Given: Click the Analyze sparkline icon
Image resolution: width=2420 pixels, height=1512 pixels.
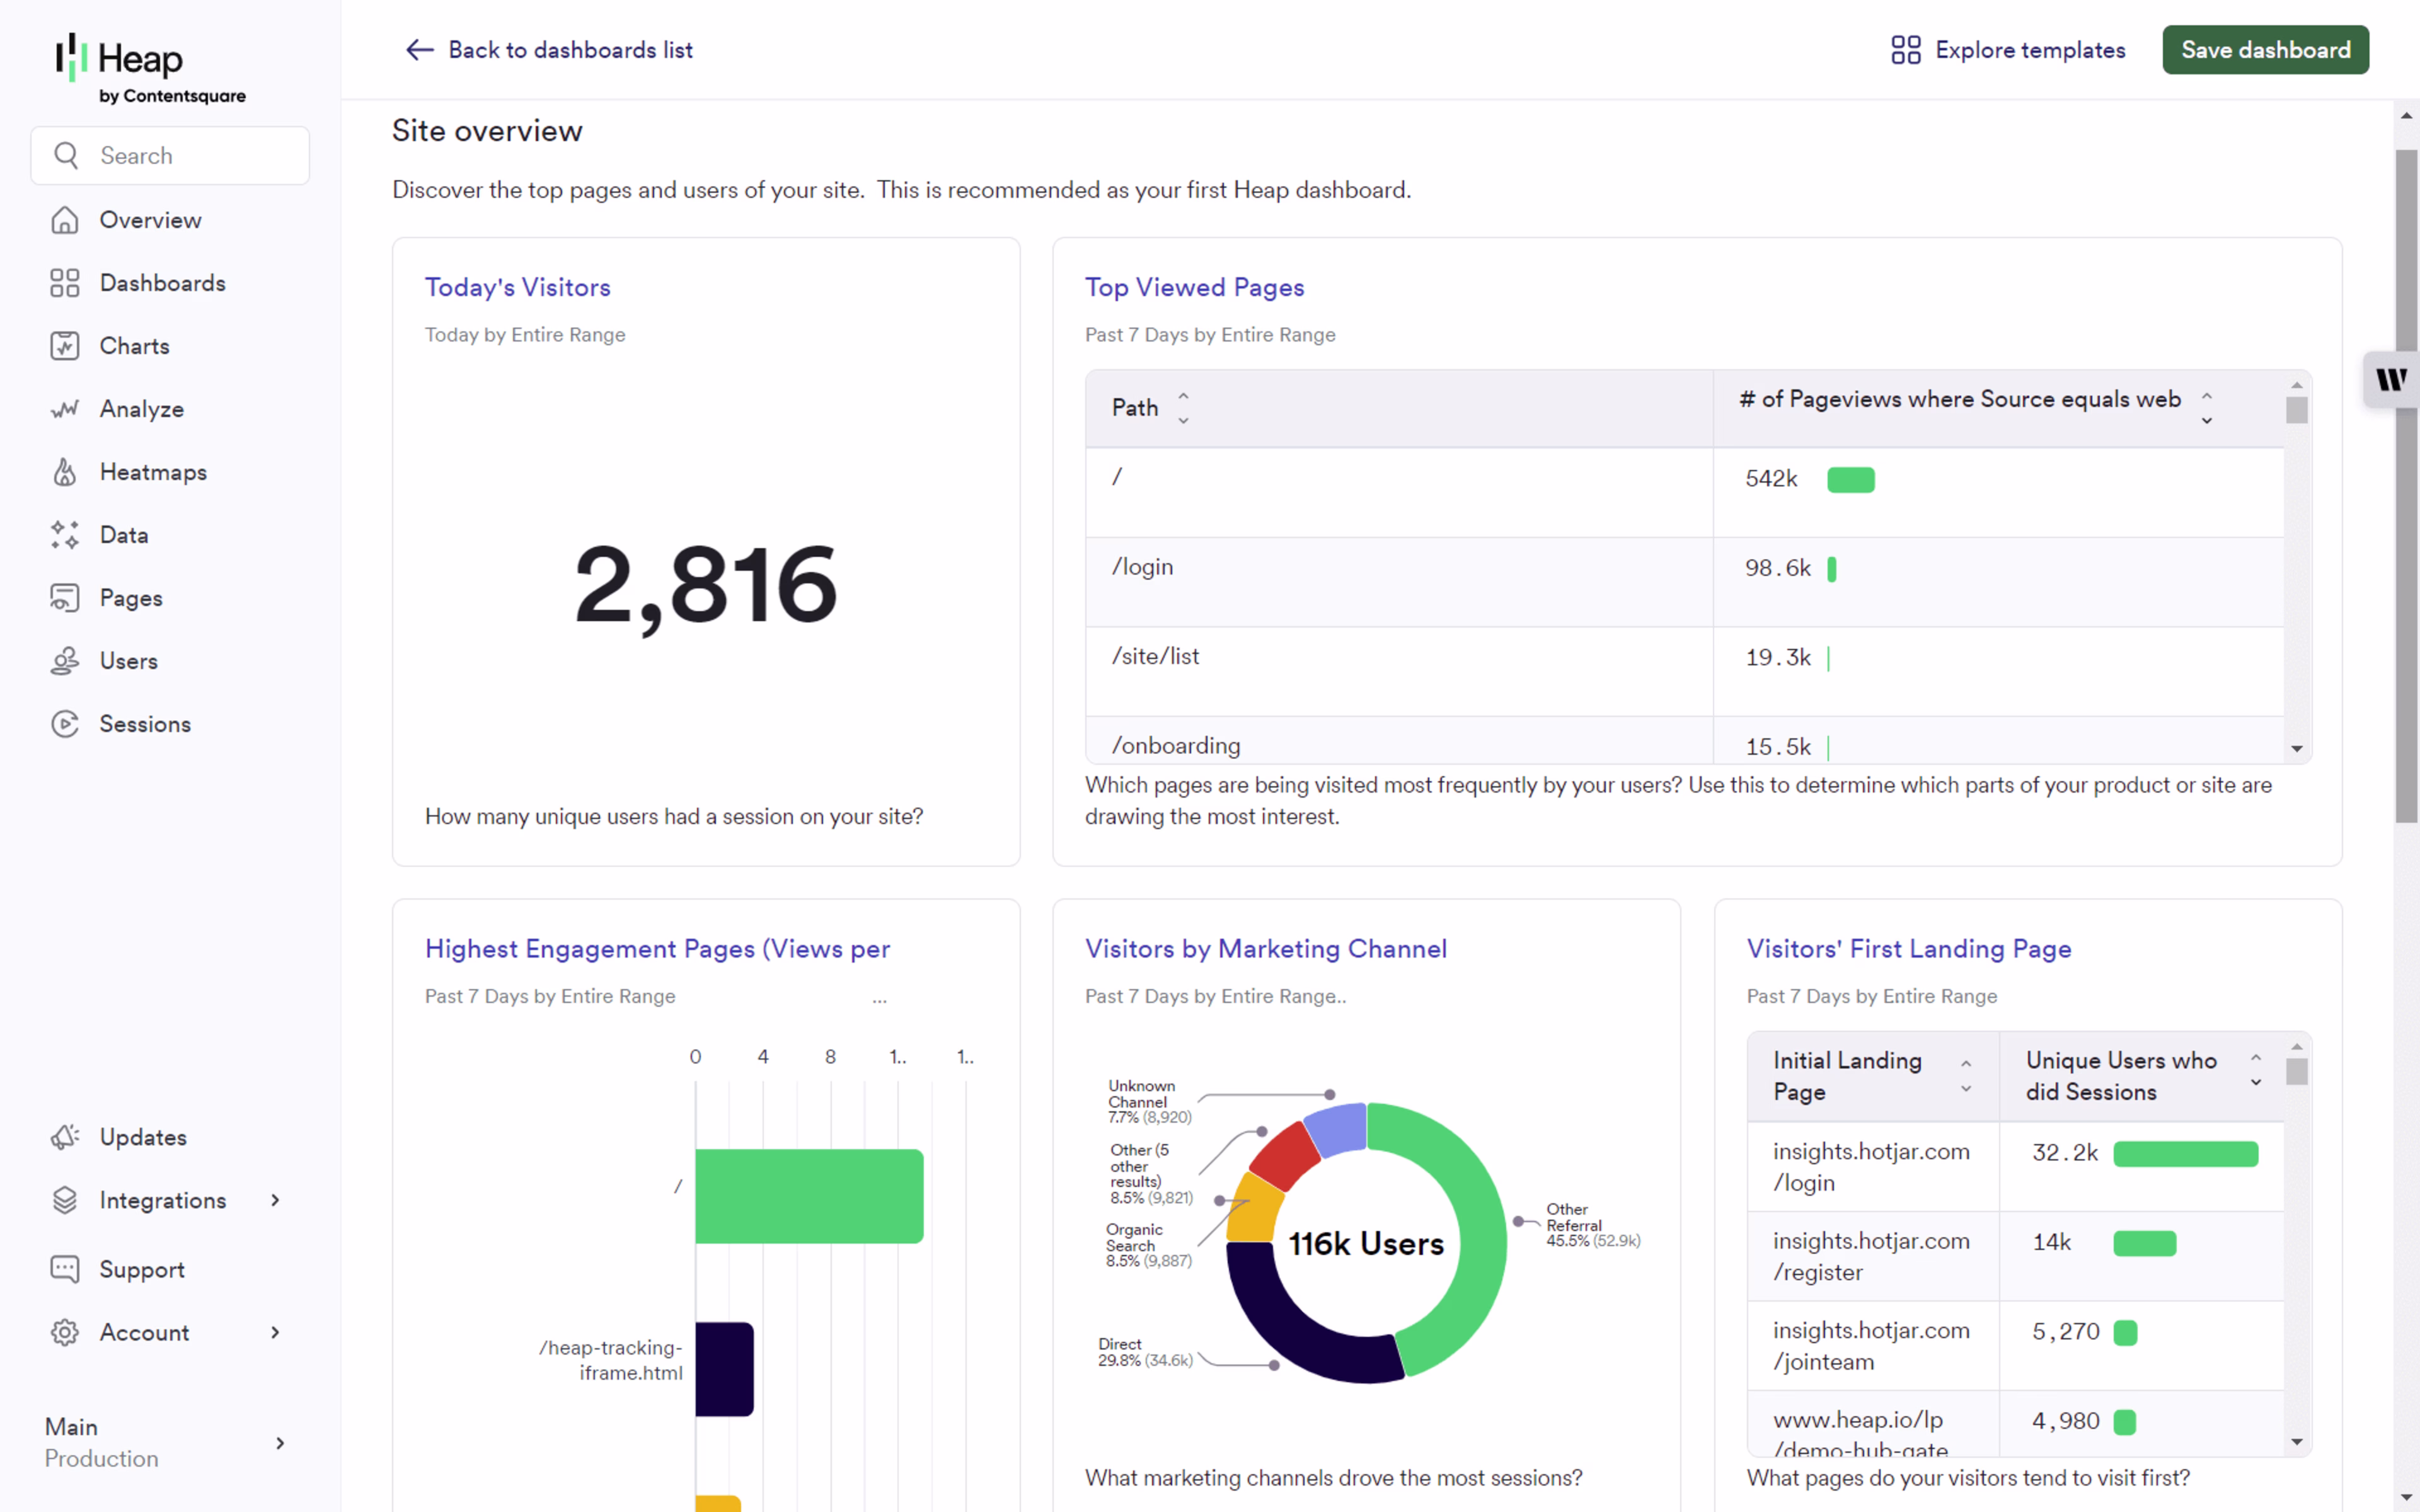Looking at the screenshot, I should [65, 409].
